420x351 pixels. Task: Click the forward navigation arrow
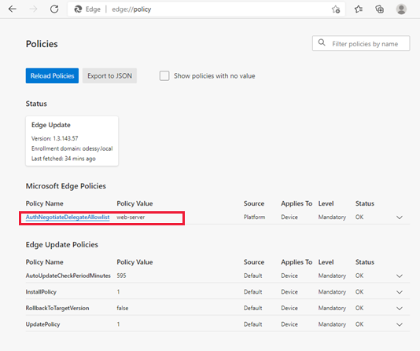coord(33,9)
